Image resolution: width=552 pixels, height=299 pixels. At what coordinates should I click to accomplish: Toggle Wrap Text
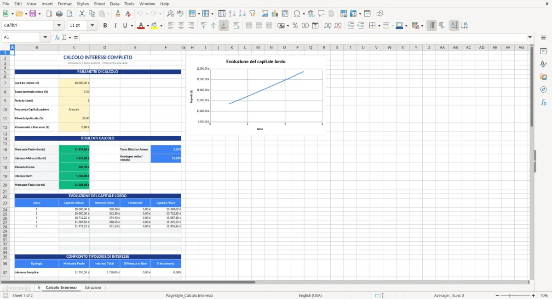click(x=236, y=26)
